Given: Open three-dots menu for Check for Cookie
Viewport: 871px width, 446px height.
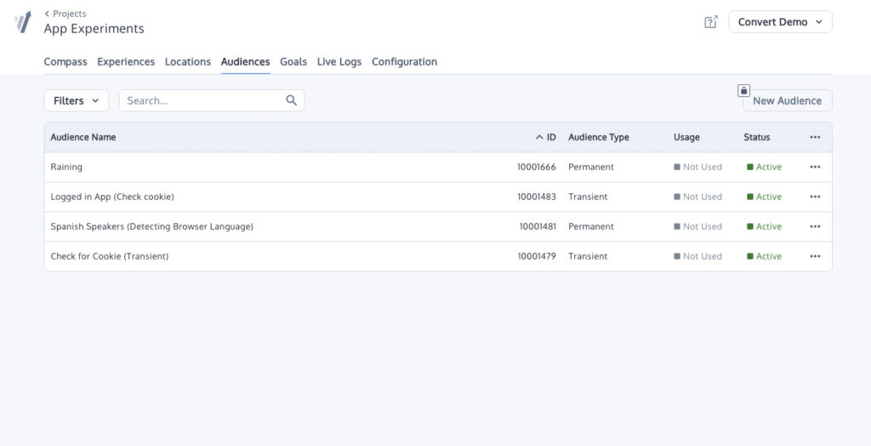Looking at the screenshot, I should click(815, 256).
